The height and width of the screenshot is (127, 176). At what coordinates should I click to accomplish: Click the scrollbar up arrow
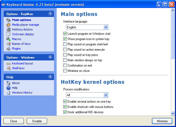click(173, 10)
